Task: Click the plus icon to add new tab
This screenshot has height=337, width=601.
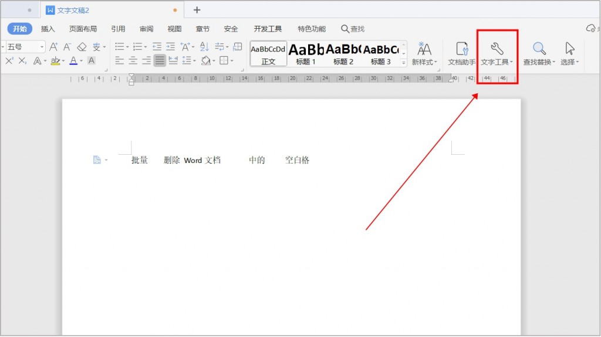Action: pos(197,10)
